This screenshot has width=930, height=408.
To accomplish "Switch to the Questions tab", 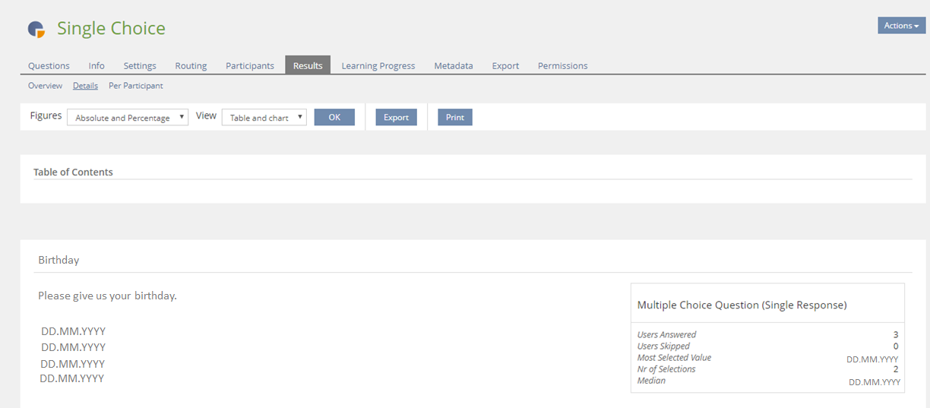I will click(x=49, y=66).
